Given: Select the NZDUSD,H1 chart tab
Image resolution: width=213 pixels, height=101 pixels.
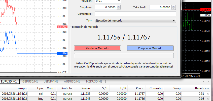Looking at the screenshot, I should point(94,81).
